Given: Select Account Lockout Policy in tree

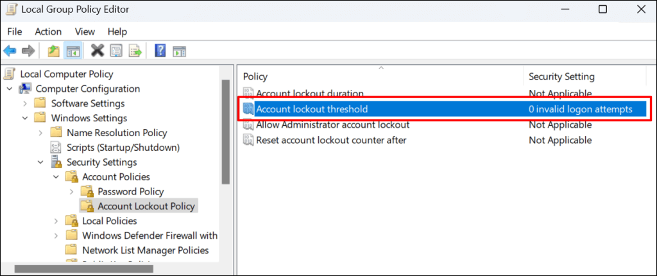Looking at the screenshot, I should click(x=146, y=206).
